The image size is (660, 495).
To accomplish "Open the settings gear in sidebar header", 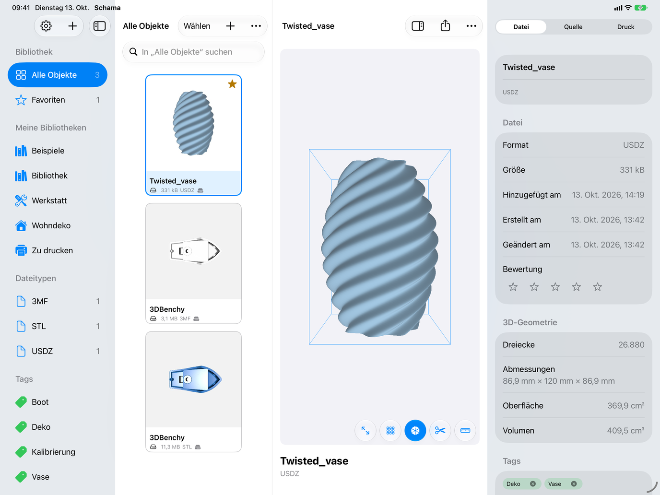I will [x=46, y=26].
